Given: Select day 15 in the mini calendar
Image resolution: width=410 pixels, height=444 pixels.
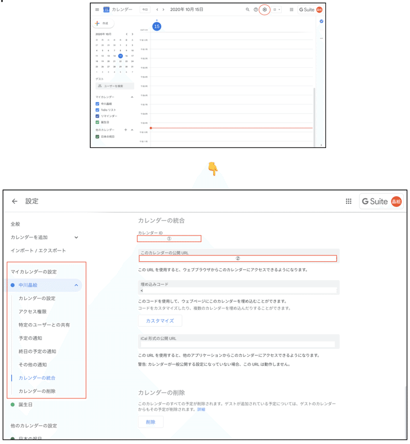Looking at the screenshot, I should point(120,56).
